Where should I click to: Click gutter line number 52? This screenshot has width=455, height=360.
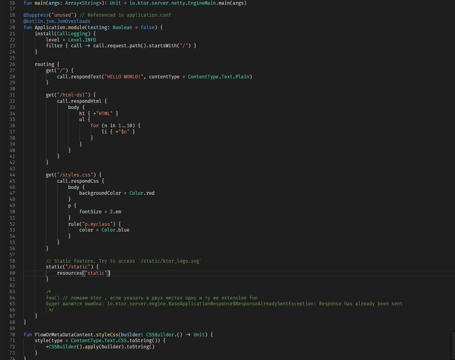[x=12, y=224]
